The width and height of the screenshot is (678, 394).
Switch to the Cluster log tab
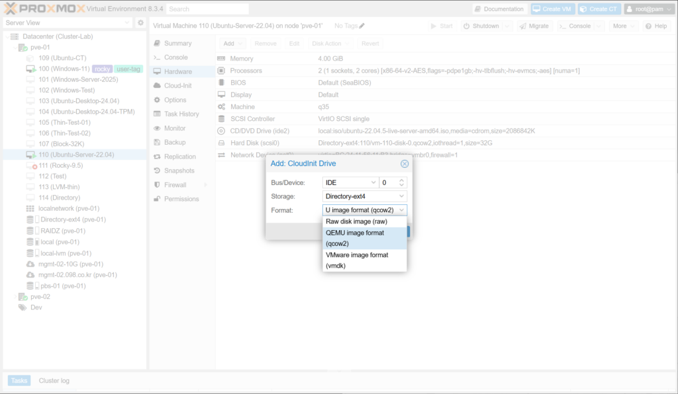(54, 381)
